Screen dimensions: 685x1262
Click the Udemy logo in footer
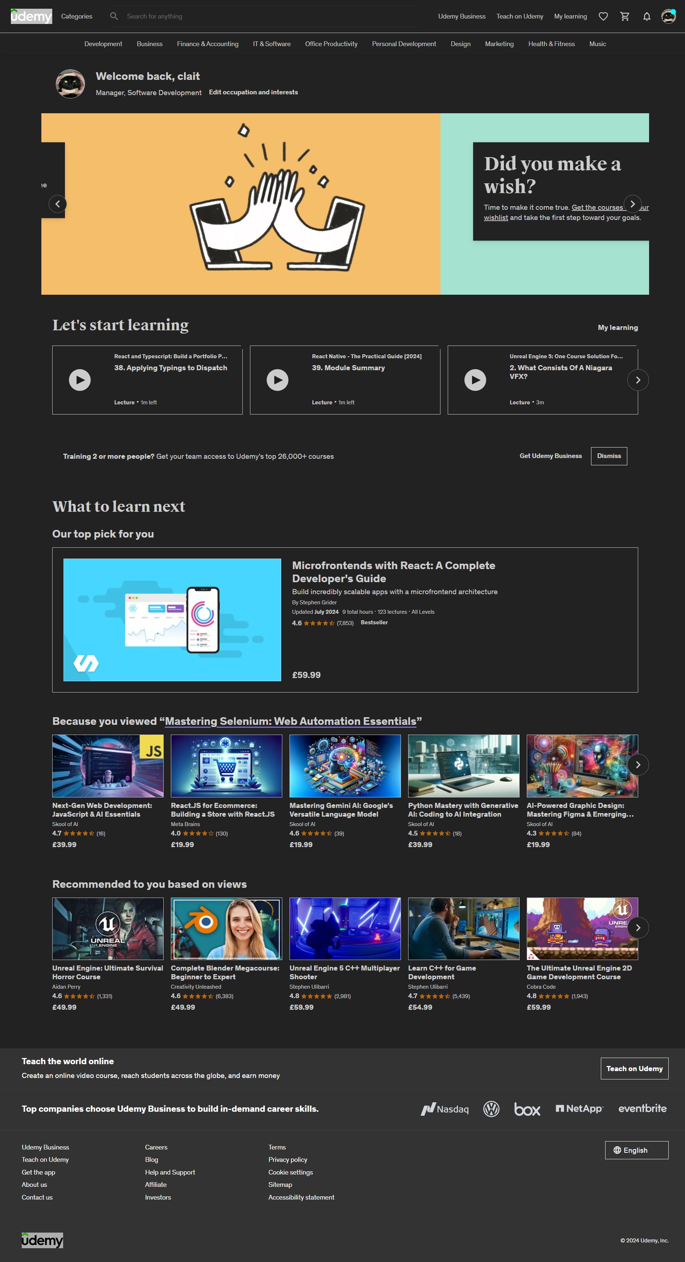pos(42,1240)
